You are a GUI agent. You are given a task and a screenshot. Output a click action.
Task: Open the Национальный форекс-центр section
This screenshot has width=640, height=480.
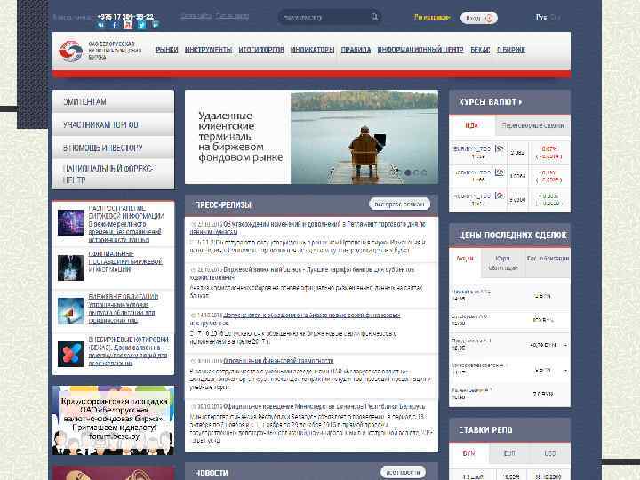click(113, 174)
